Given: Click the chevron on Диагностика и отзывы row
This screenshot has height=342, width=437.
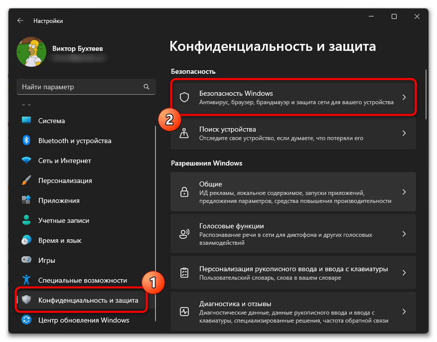Looking at the screenshot, I should pos(404,312).
